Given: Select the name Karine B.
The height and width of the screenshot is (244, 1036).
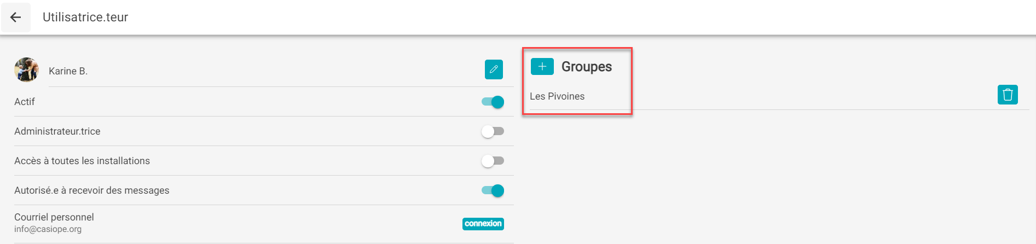Looking at the screenshot, I should coord(68,71).
